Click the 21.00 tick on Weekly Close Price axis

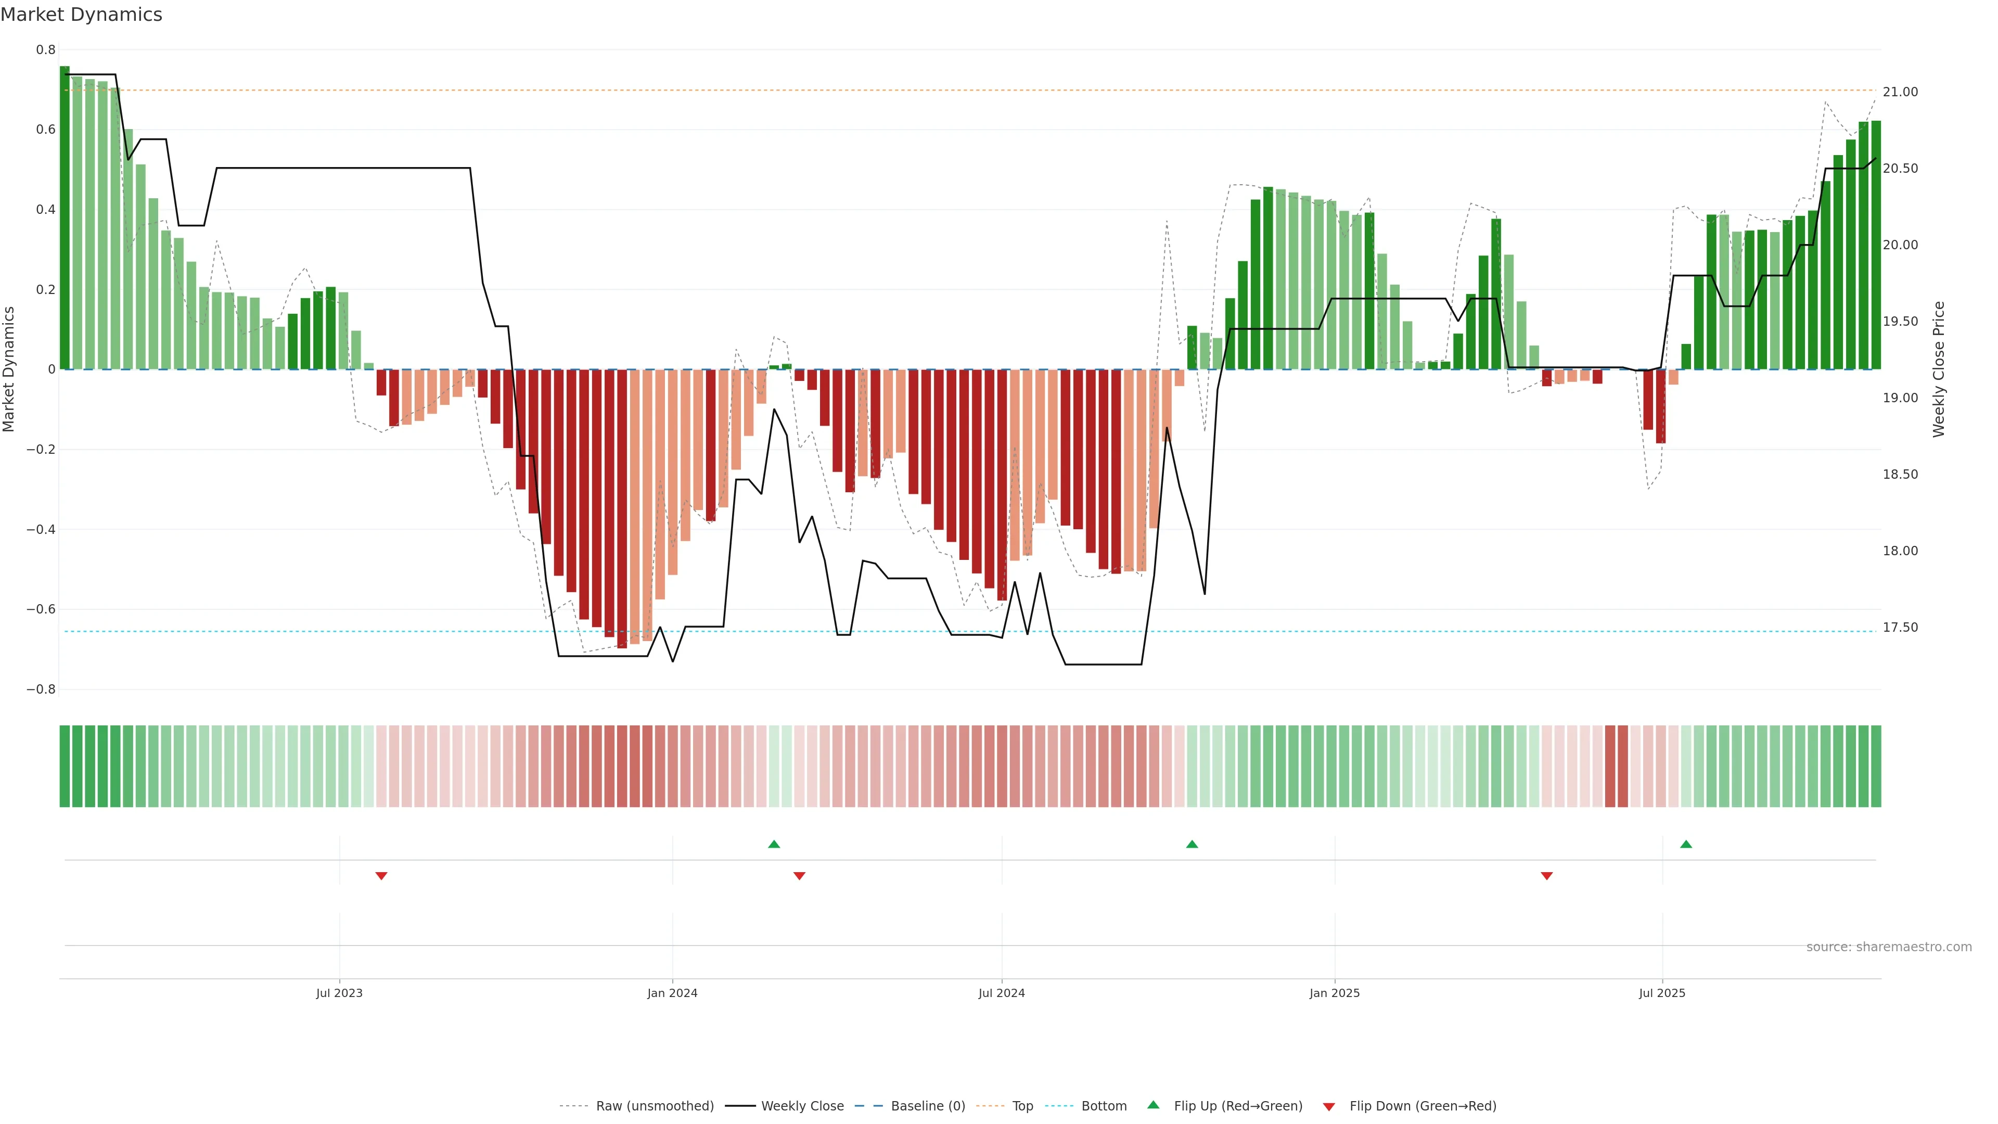pos(1900,92)
